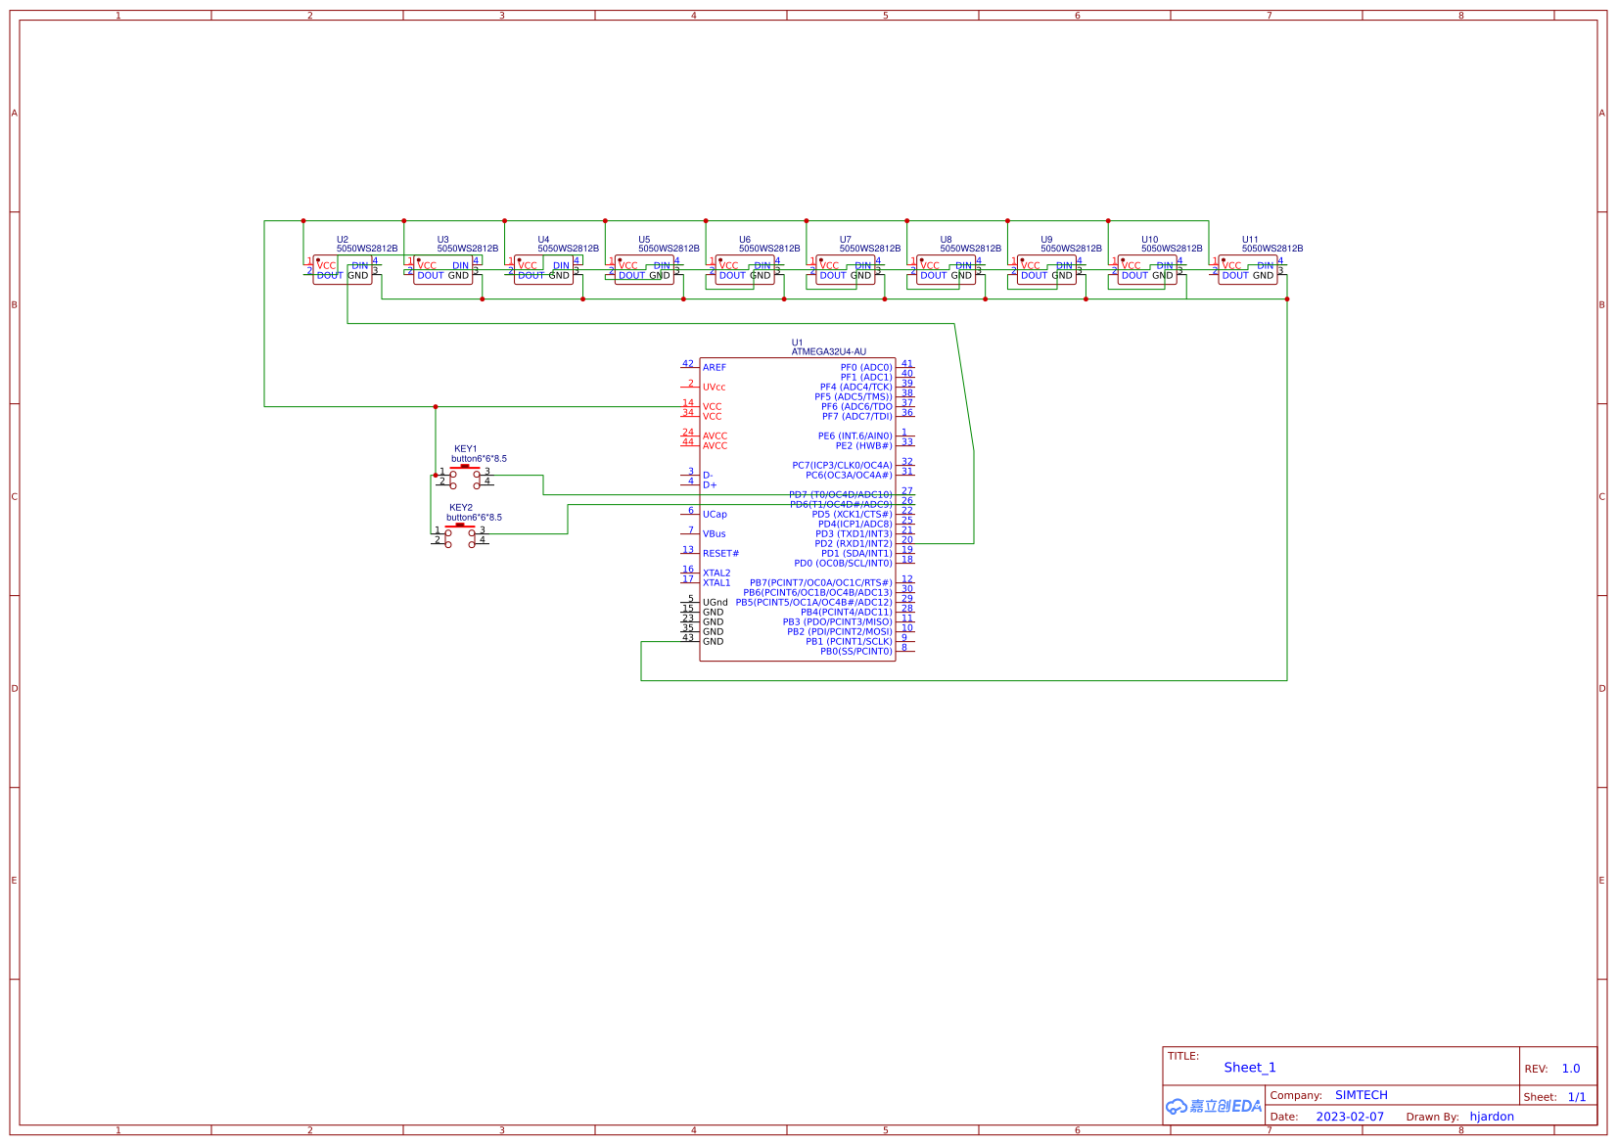Viewport: 1617px width, 1145px height.
Task: Click the SIMTECH company name text
Action: coord(1362,1095)
